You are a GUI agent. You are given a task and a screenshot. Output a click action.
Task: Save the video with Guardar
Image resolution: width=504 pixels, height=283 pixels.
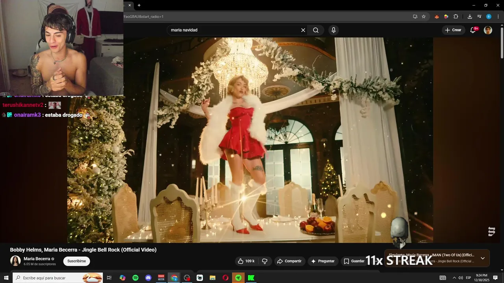(x=354, y=261)
